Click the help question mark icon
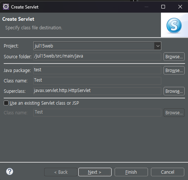The width and height of the screenshot is (188, 180). [x=10, y=171]
